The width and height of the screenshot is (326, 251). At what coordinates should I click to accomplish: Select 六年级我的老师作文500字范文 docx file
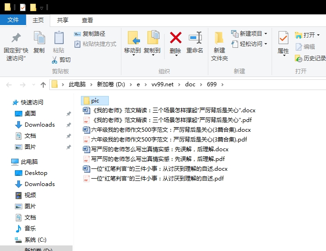pos(167,130)
